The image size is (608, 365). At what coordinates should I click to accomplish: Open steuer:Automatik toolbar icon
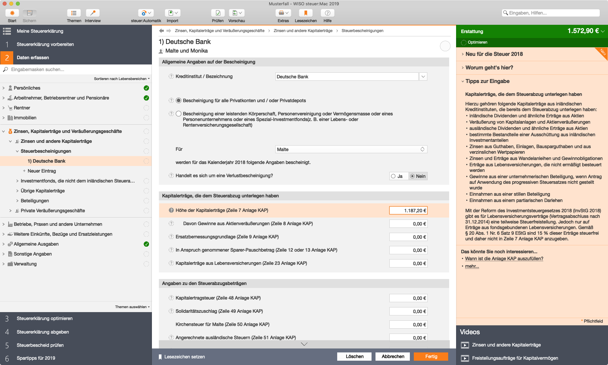[146, 13]
